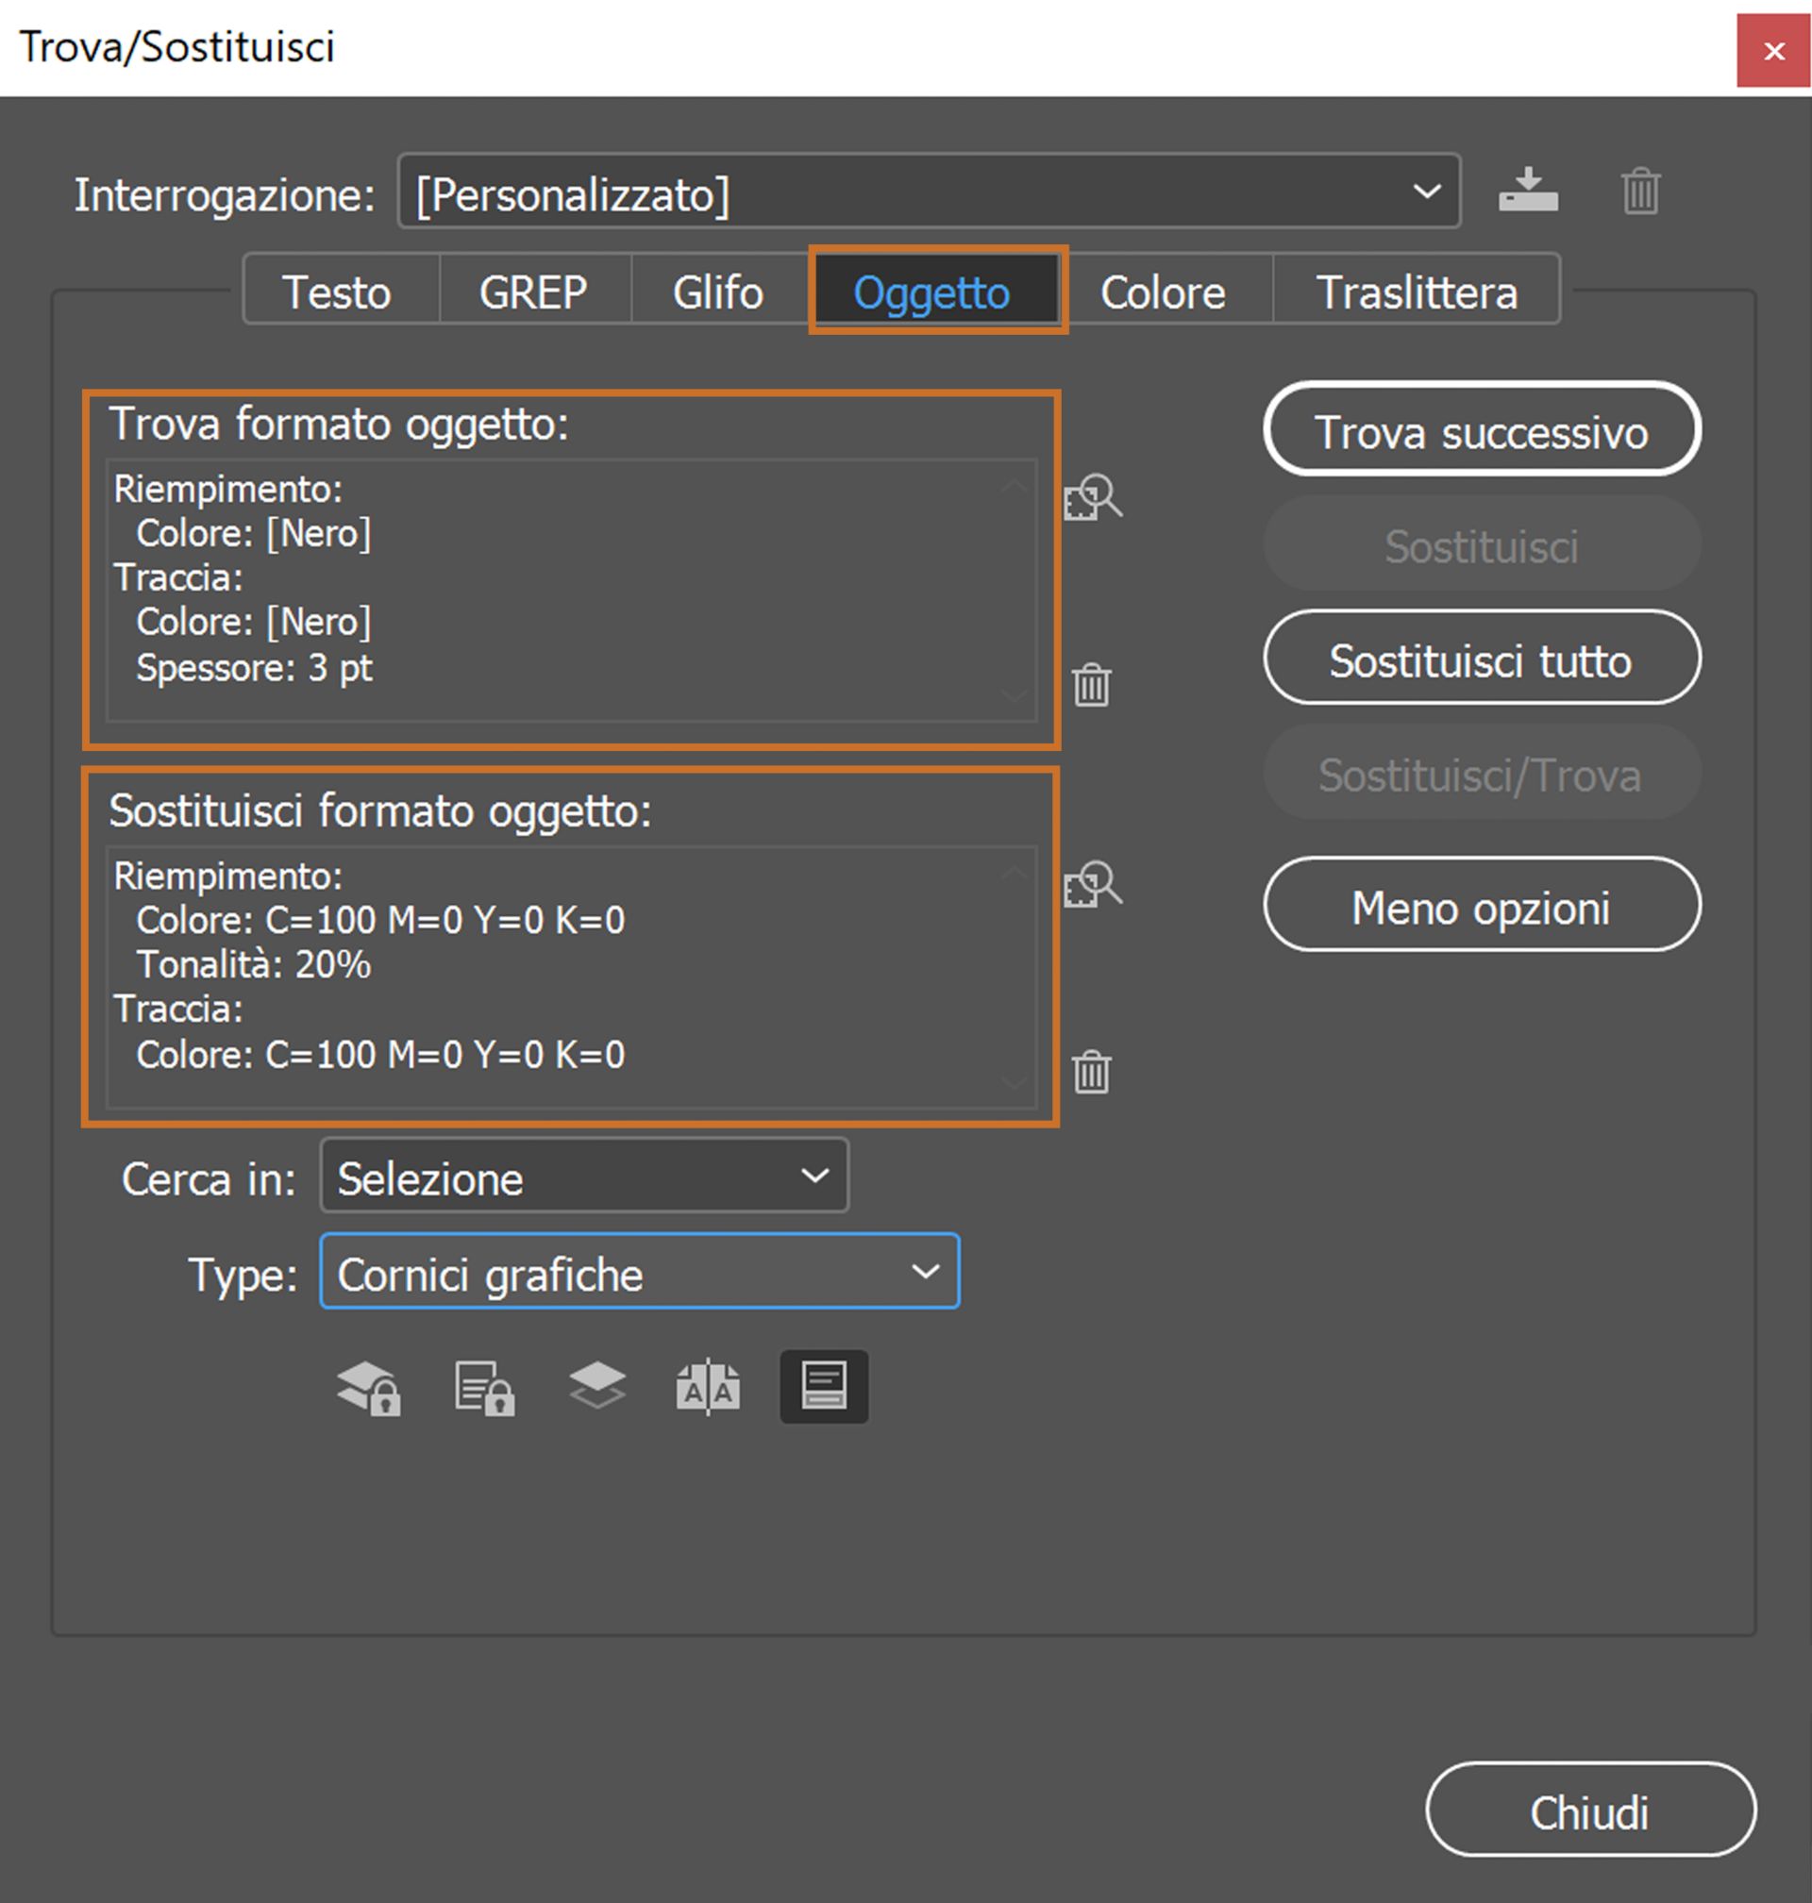Expand the Interrogazione dropdown
Viewport: 1812px width, 1903px height.
(929, 192)
